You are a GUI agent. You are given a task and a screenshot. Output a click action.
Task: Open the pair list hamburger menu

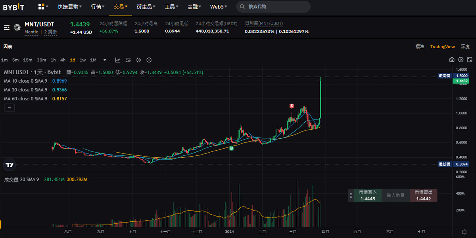tap(7, 27)
